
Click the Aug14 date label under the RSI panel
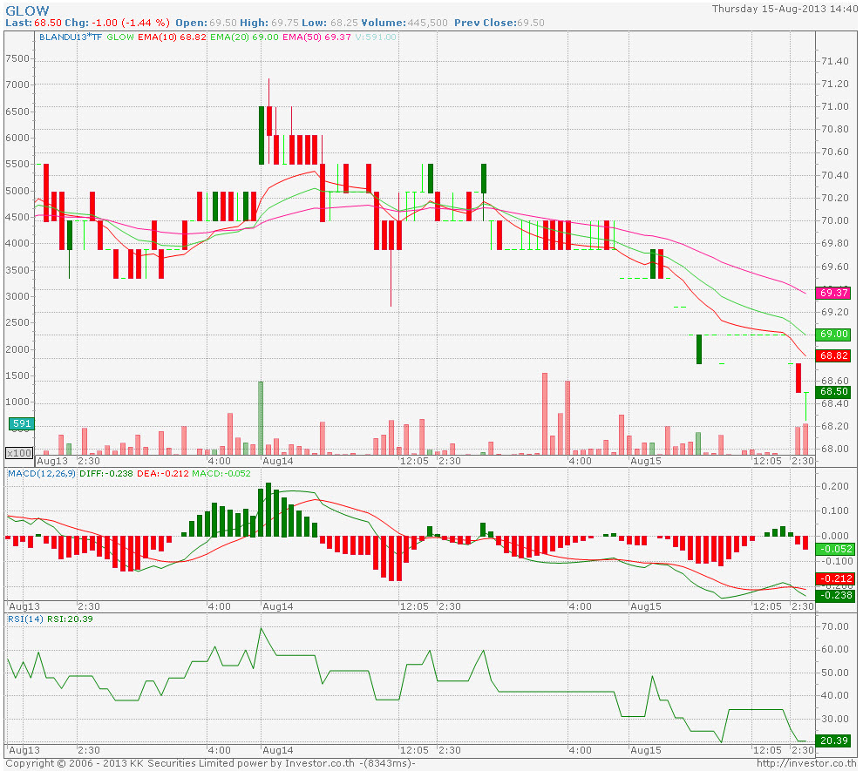coord(278,749)
